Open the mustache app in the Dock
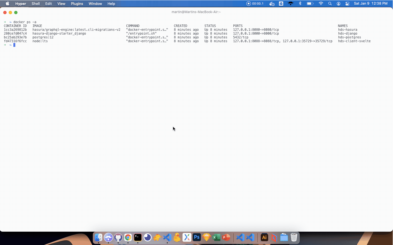 [108, 237]
